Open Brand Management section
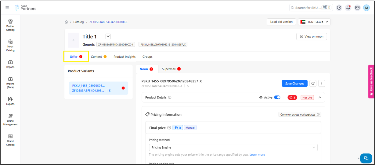The width and height of the screenshot is (375, 165). tap(10, 120)
